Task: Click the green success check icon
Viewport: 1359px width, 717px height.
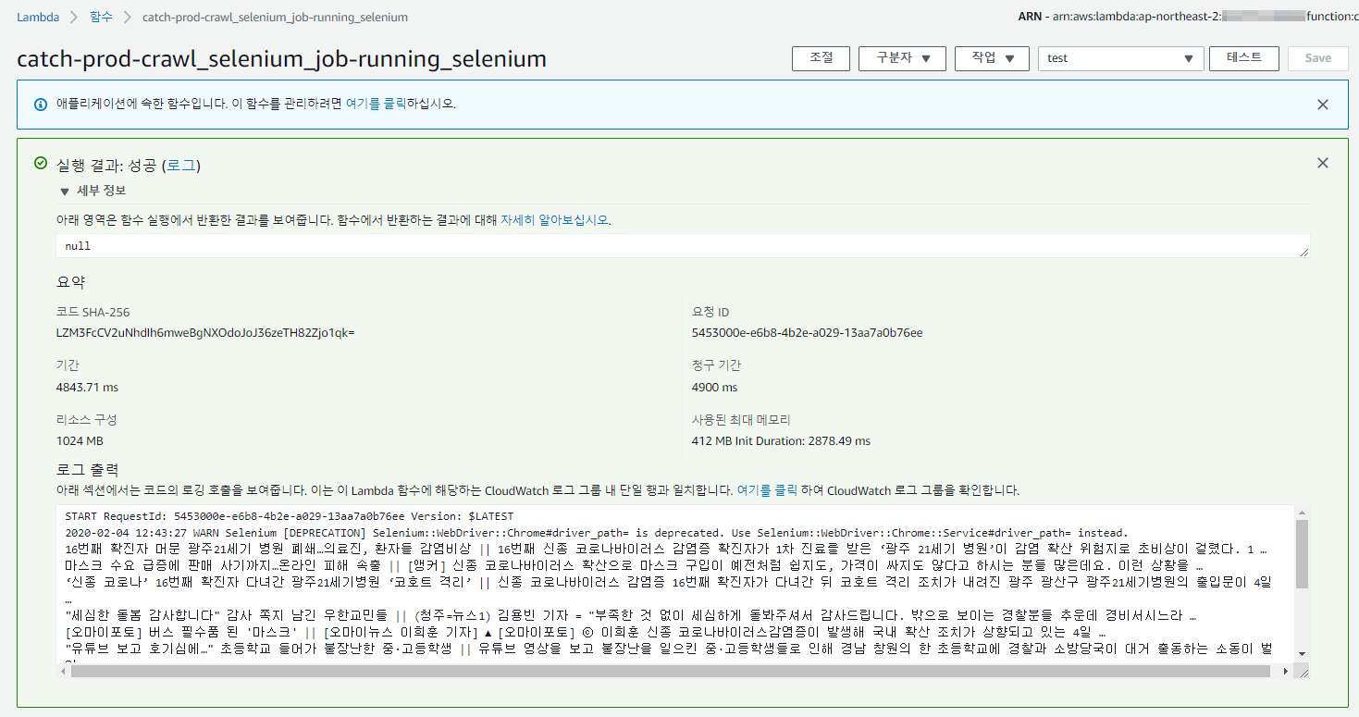Action: point(41,164)
